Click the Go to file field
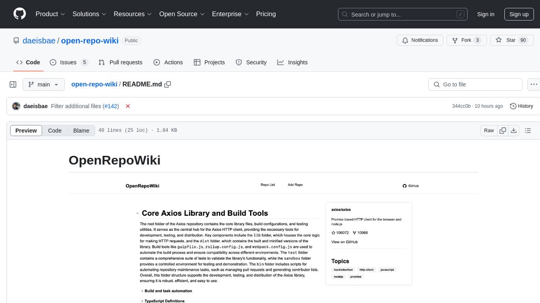The height and width of the screenshot is (303, 540). point(475,84)
